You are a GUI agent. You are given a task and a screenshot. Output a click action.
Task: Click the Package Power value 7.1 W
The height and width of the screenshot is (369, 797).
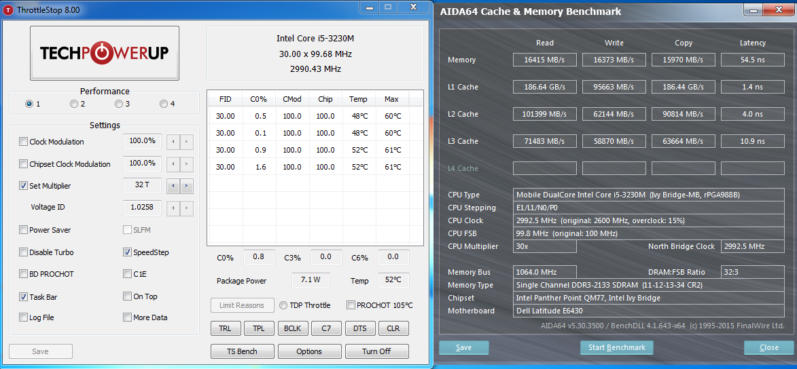[x=311, y=280]
